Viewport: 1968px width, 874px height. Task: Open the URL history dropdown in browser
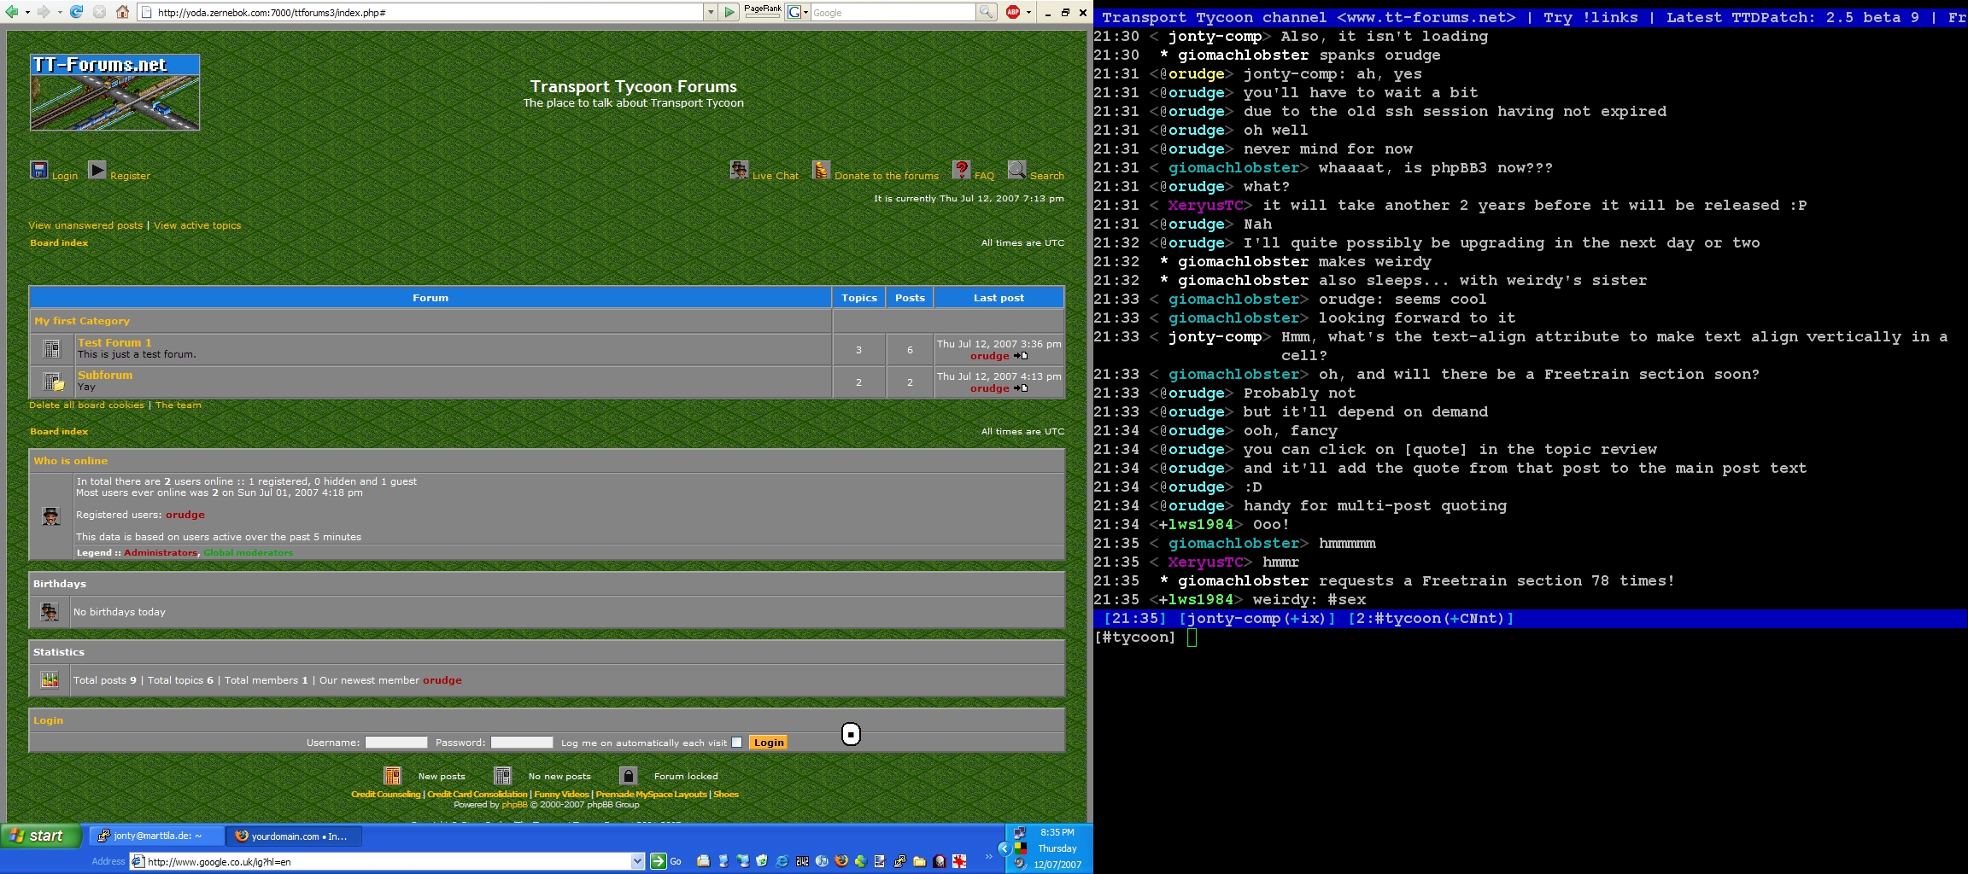coord(710,12)
